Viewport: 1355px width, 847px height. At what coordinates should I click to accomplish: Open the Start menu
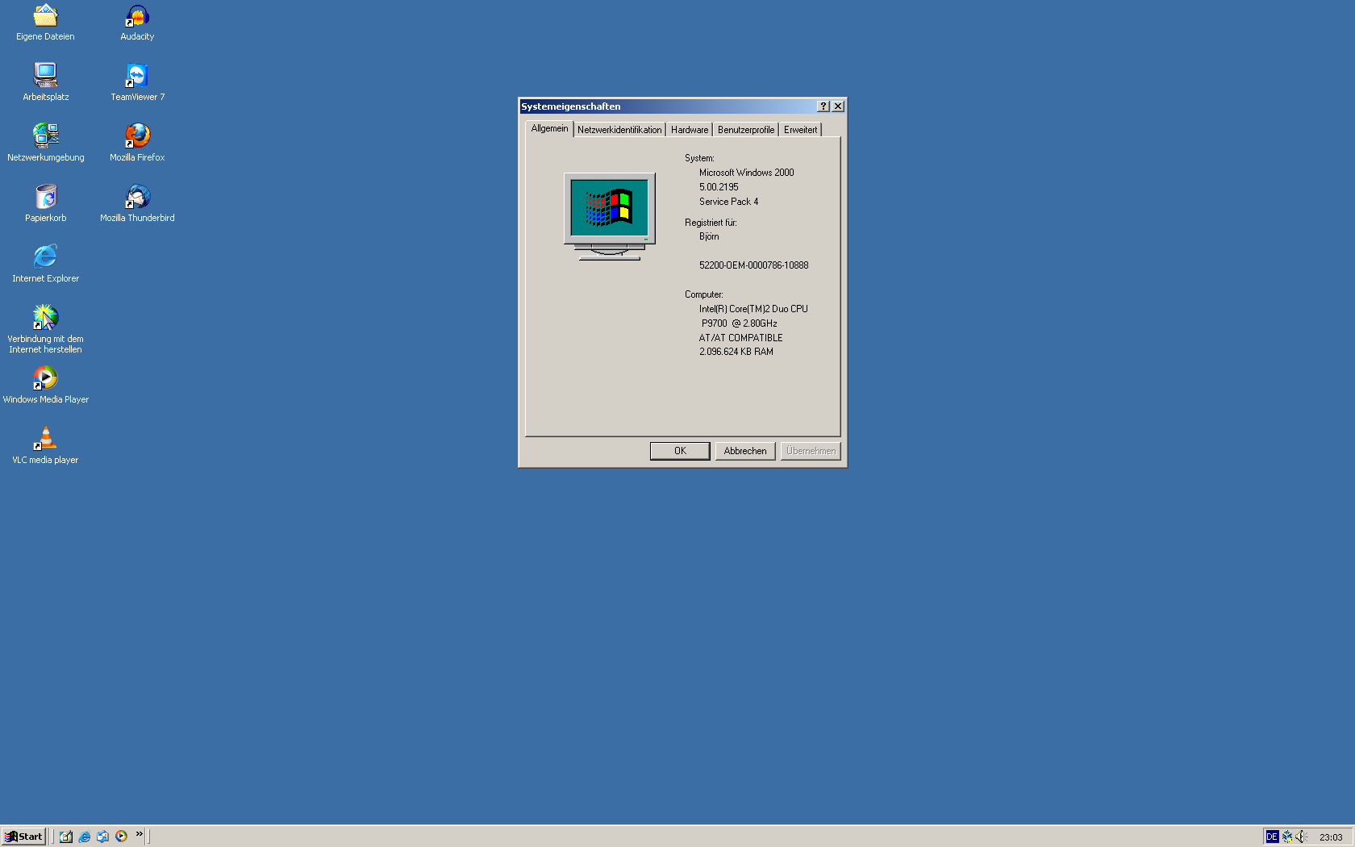tap(23, 837)
